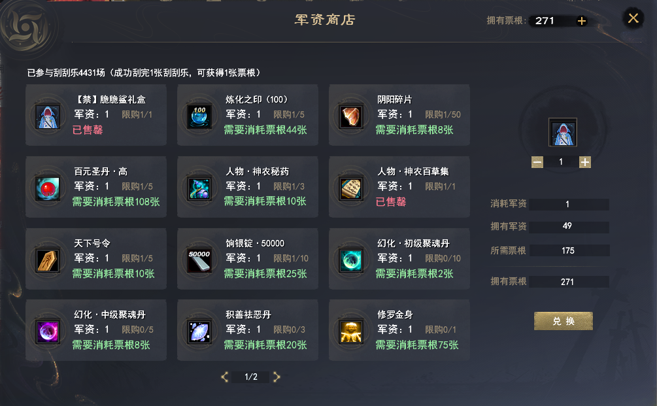Pick the 百元圣丹·高 red pill icon
The height and width of the screenshot is (406, 657).
click(47, 188)
